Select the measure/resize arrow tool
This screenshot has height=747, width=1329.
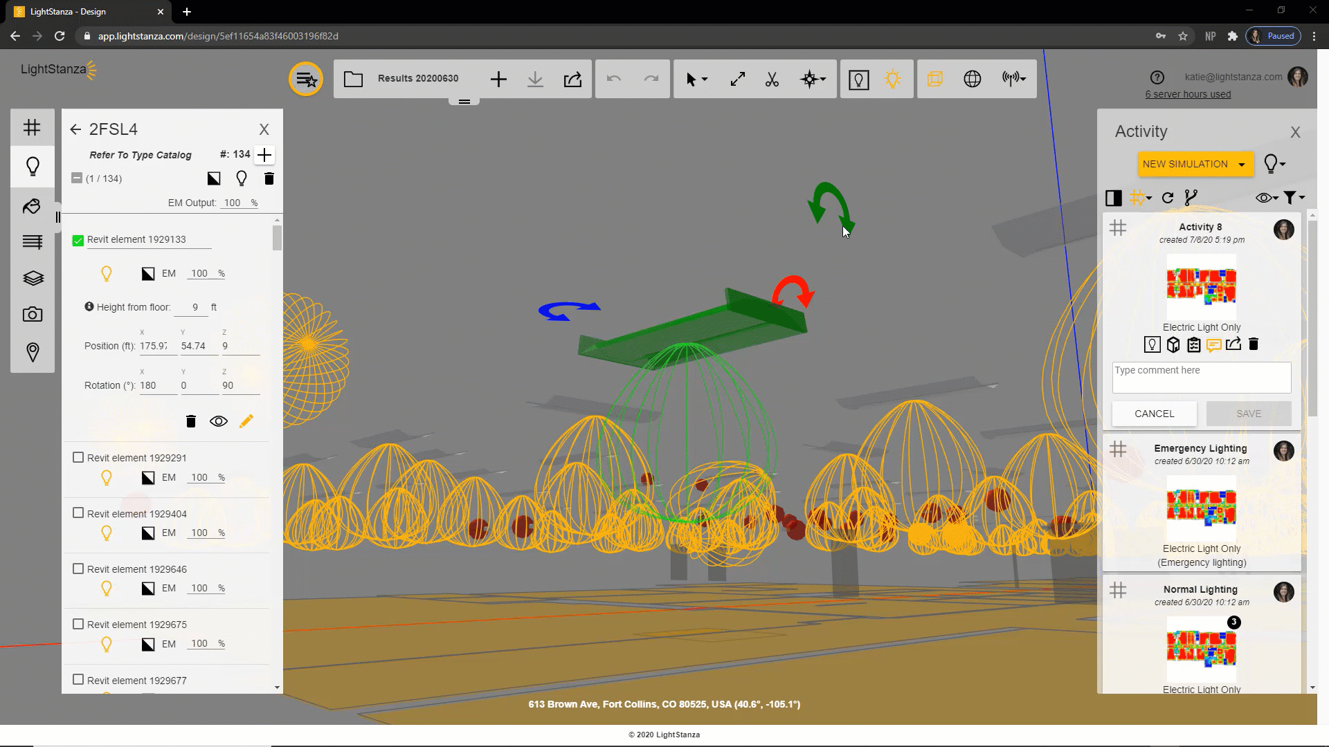(x=738, y=80)
